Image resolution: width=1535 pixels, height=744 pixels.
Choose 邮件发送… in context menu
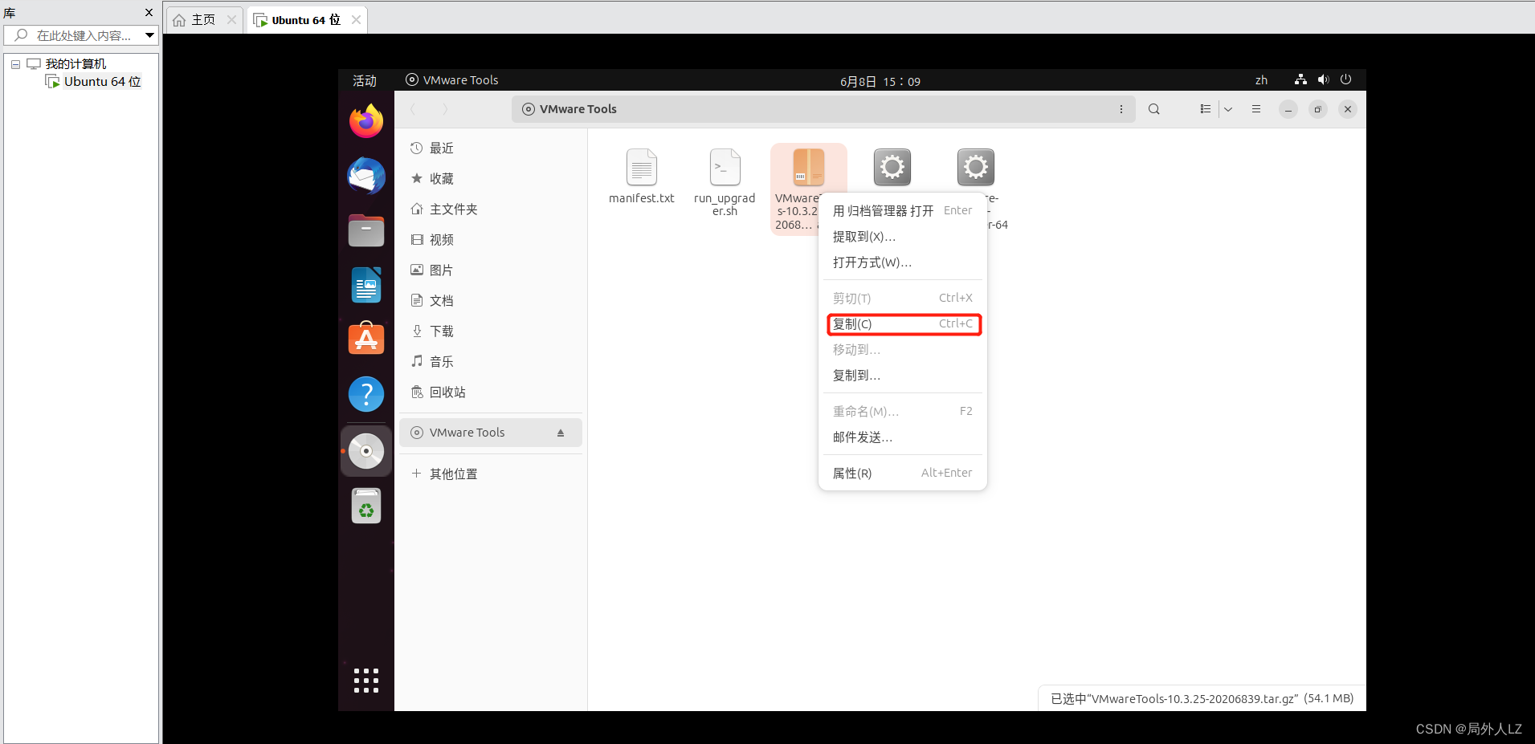point(902,437)
